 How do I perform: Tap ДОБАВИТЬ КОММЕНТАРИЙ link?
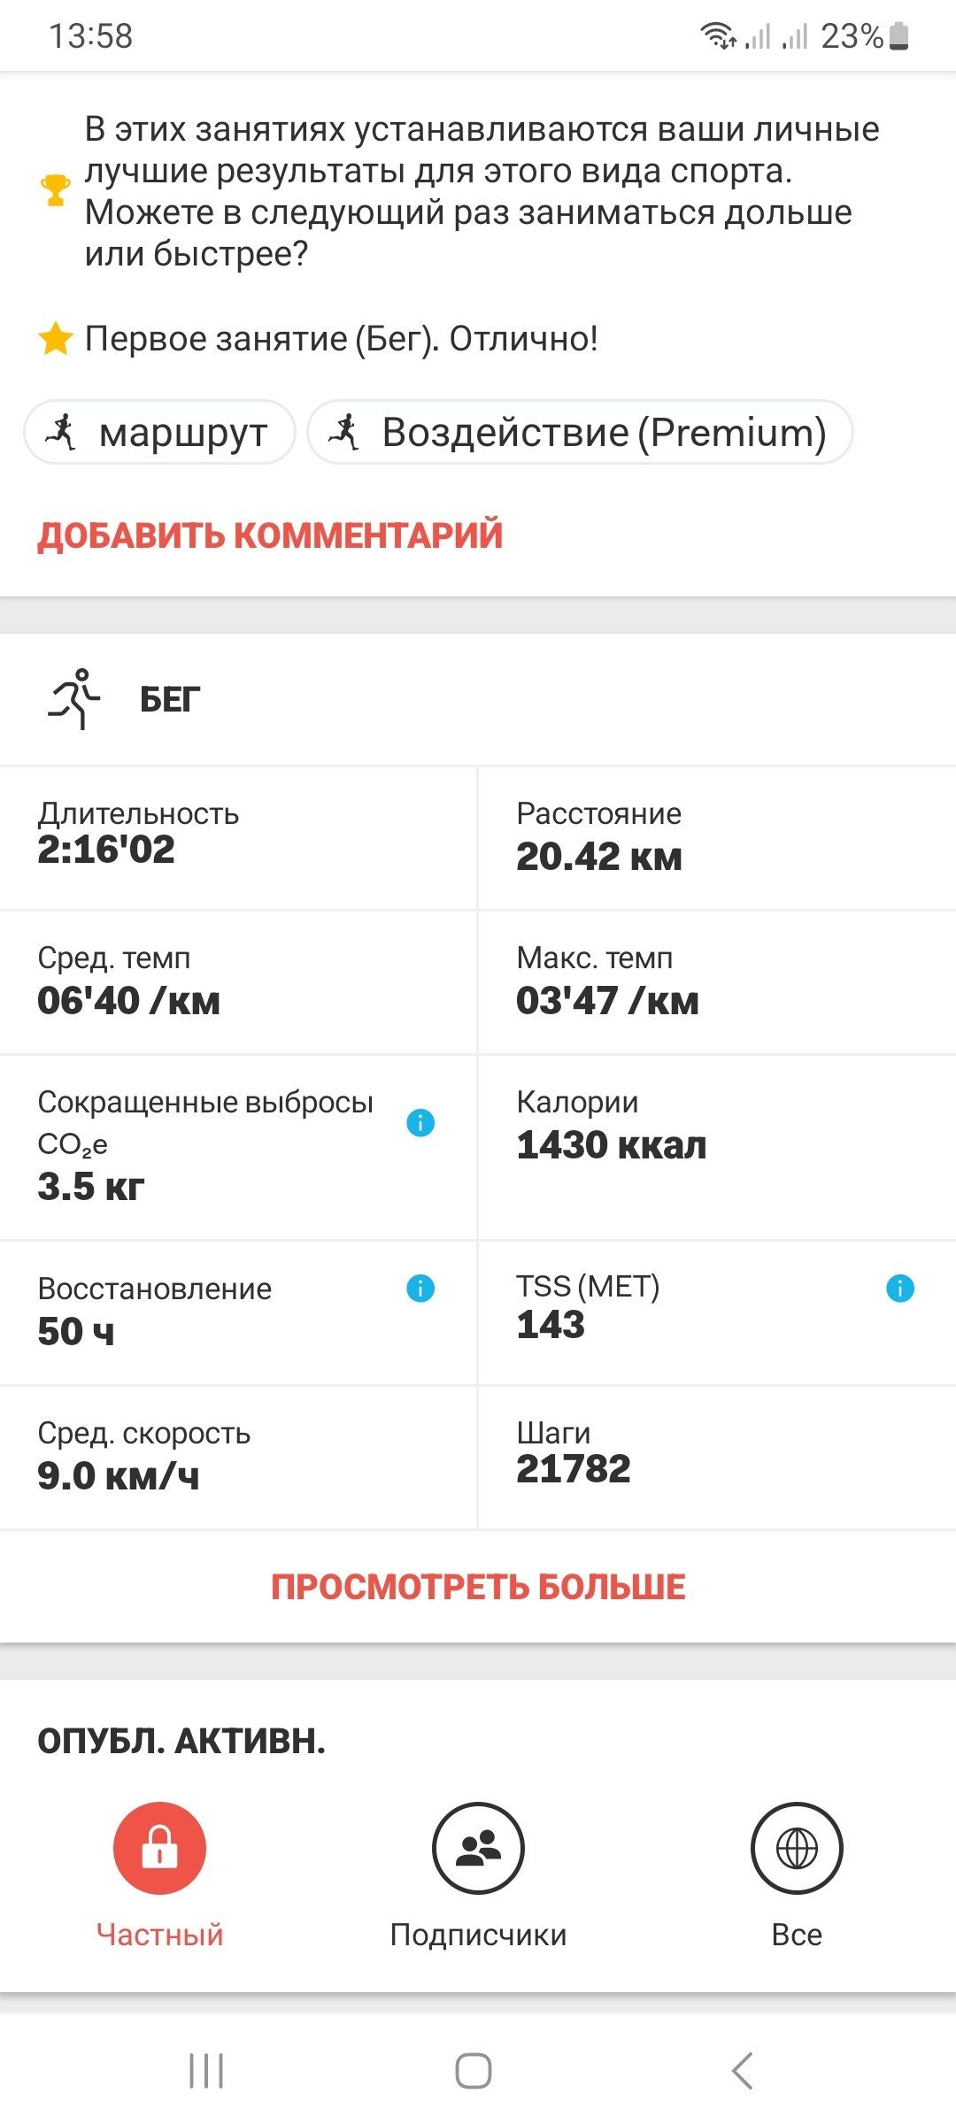click(x=270, y=535)
